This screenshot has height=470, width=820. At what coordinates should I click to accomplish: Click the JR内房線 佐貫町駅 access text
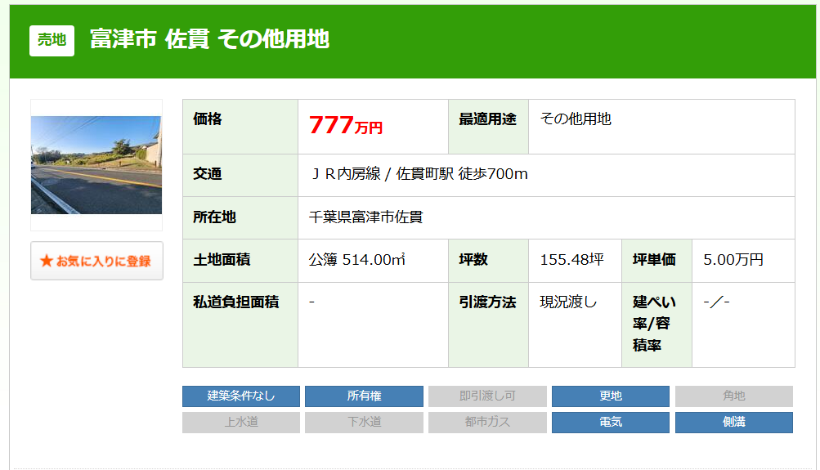coord(419,174)
